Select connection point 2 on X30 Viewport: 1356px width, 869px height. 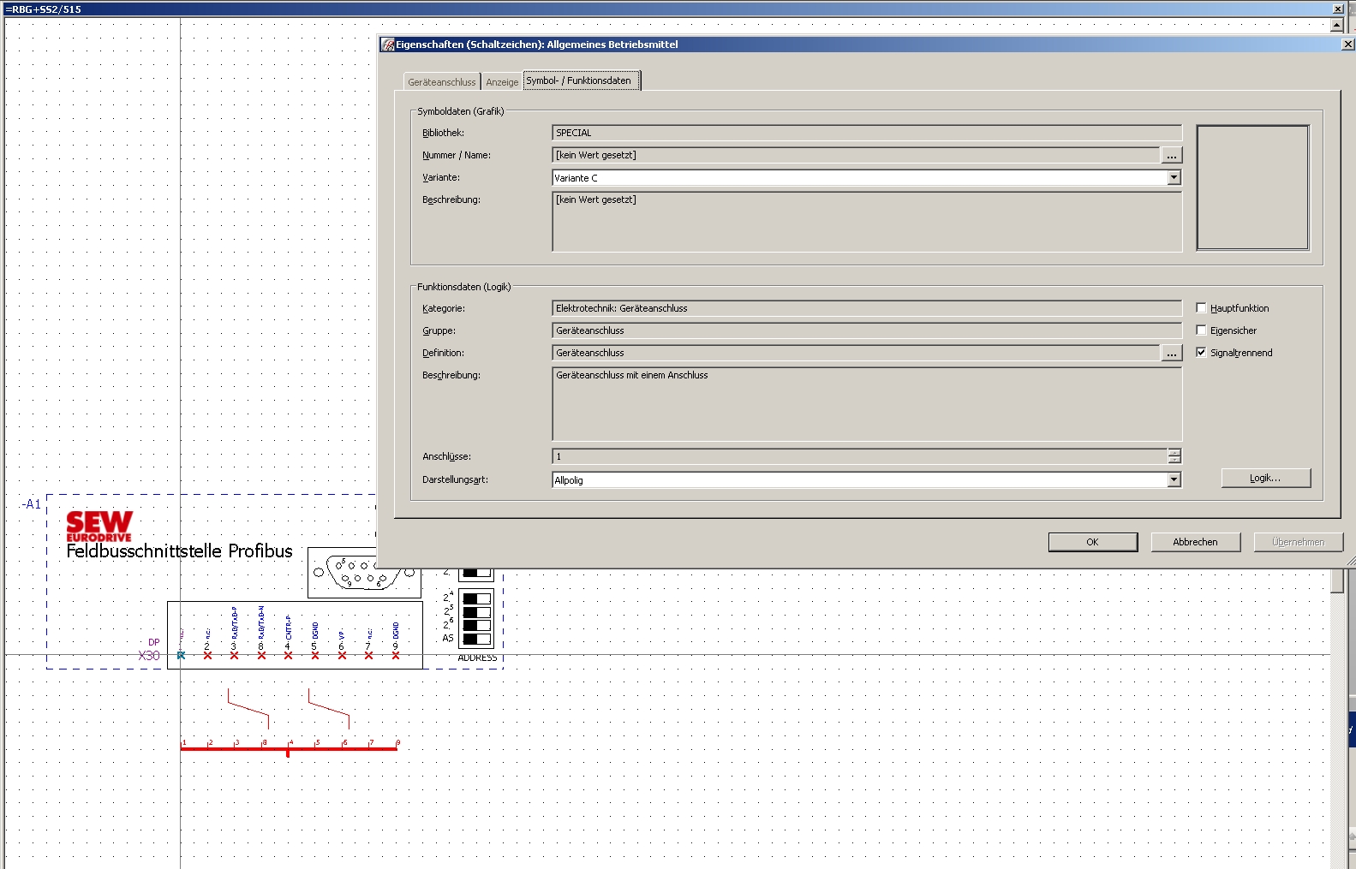207,655
